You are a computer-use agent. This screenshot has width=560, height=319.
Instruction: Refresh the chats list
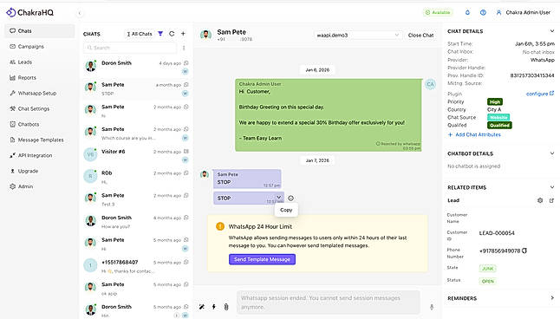click(172, 34)
